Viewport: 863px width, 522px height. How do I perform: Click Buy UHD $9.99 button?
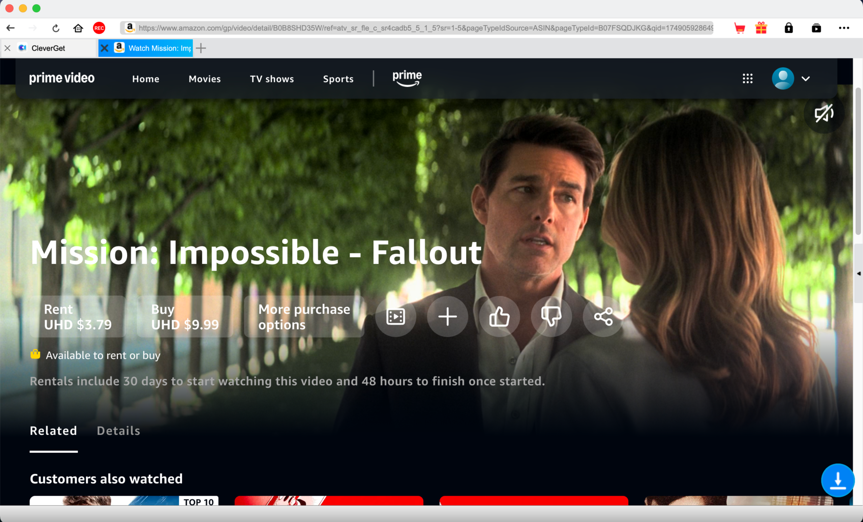click(x=185, y=317)
